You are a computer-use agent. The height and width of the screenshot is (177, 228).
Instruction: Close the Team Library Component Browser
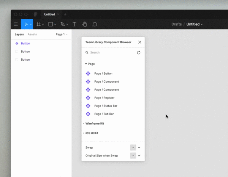pos(139,42)
